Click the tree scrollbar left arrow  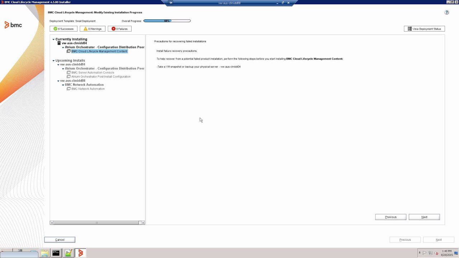52,223
